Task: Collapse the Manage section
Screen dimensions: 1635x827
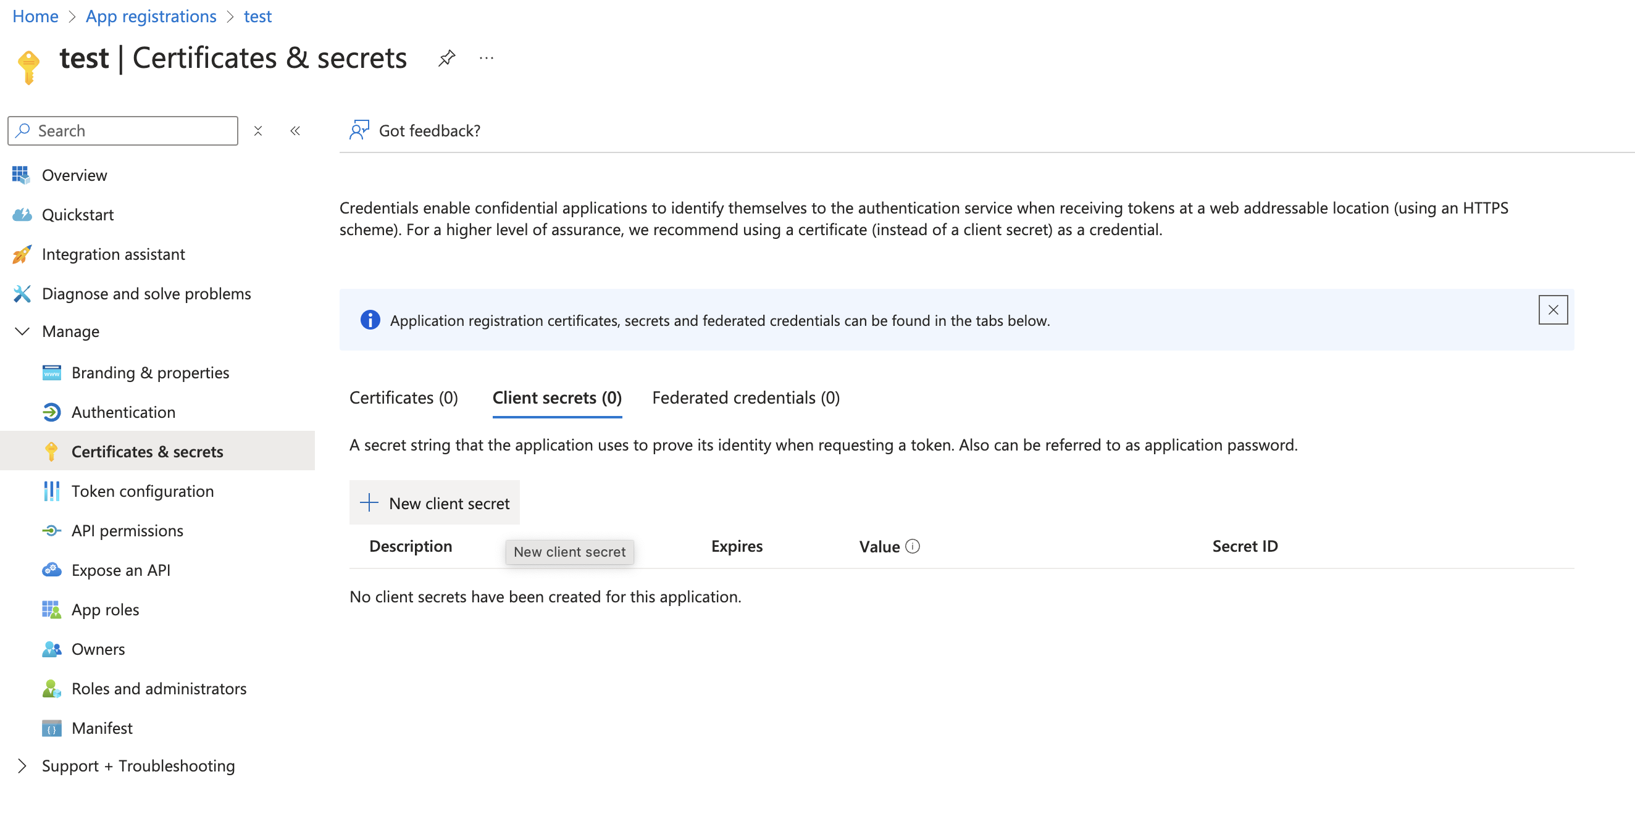Action: (22, 331)
